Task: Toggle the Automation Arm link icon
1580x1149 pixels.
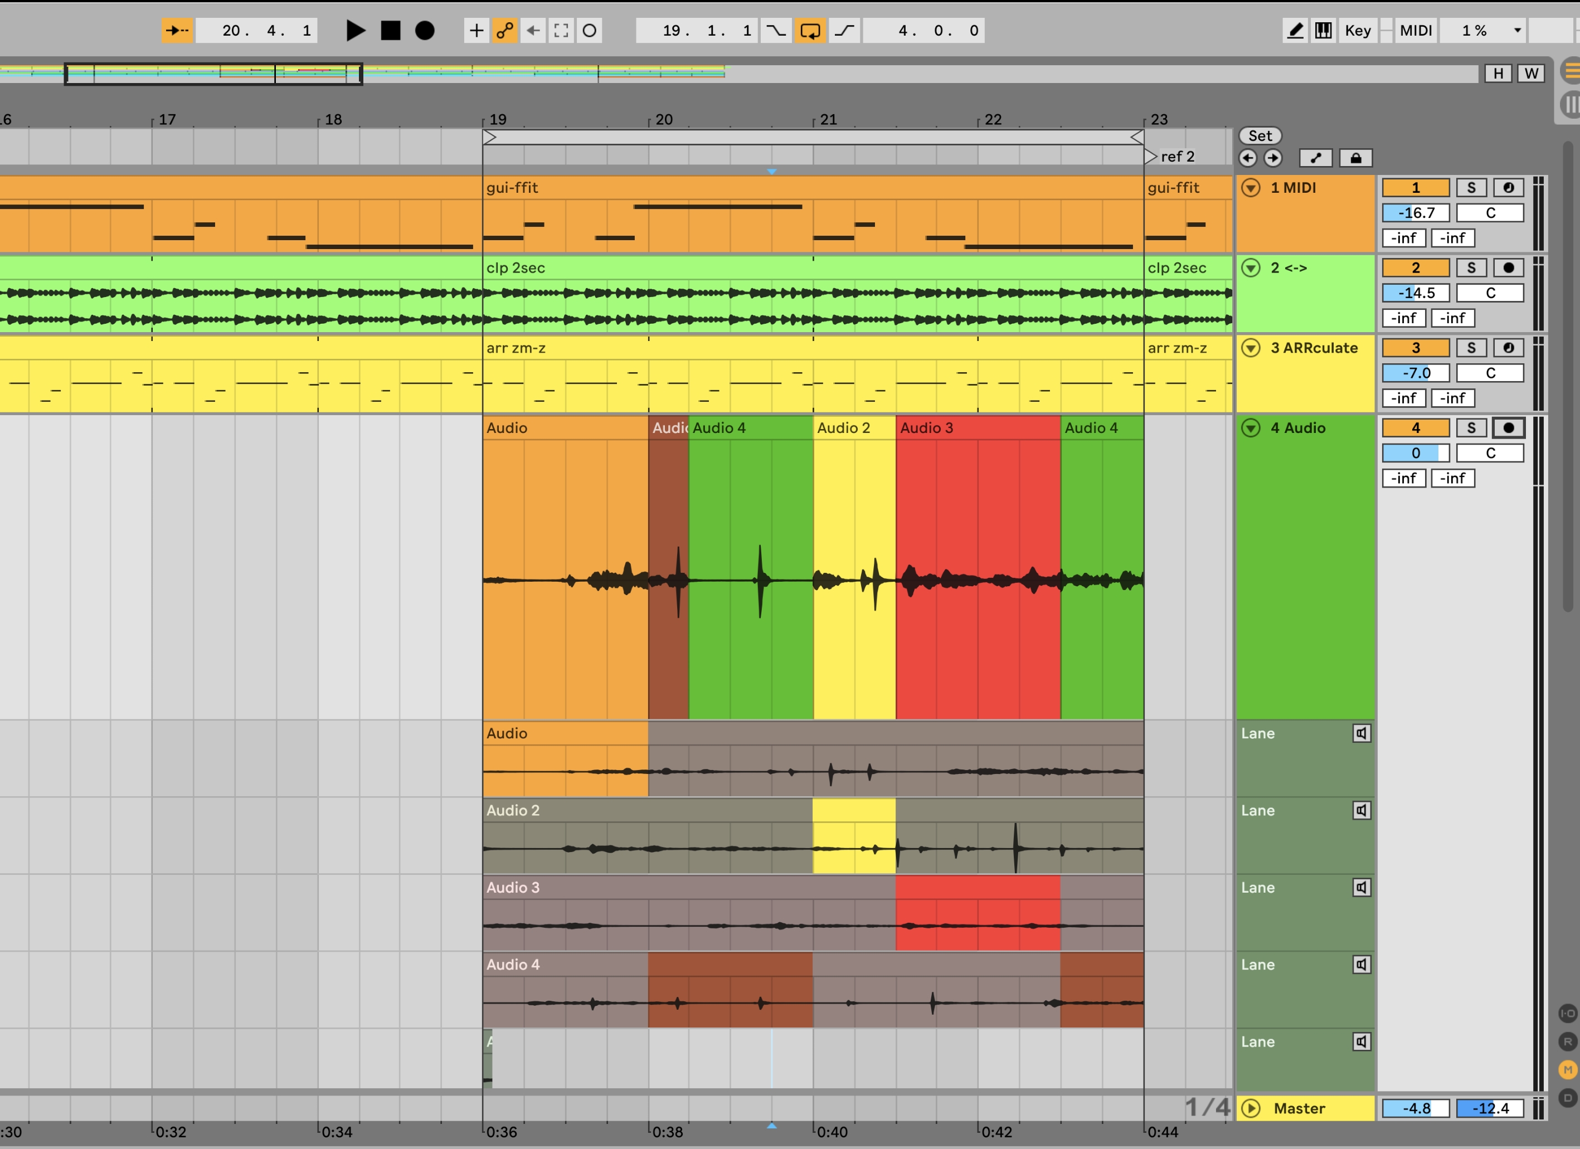Action: pos(504,31)
